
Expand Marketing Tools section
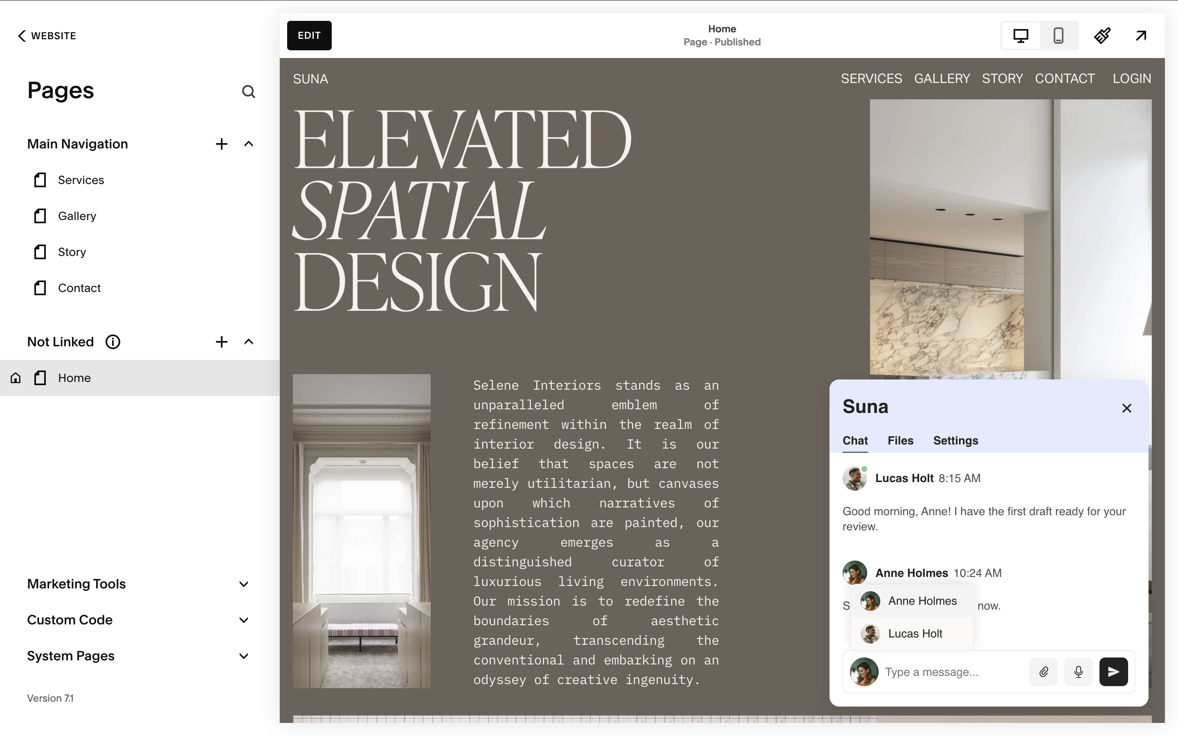[244, 584]
